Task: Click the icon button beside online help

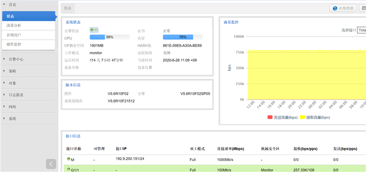Action: click(x=363, y=8)
